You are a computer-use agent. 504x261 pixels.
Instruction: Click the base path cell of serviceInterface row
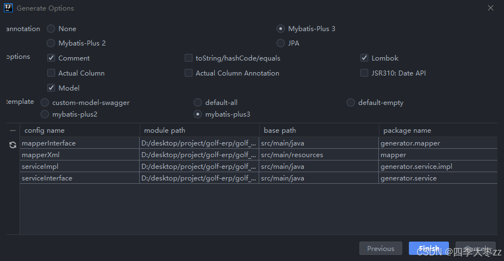pyautogui.click(x=319, y=178)
